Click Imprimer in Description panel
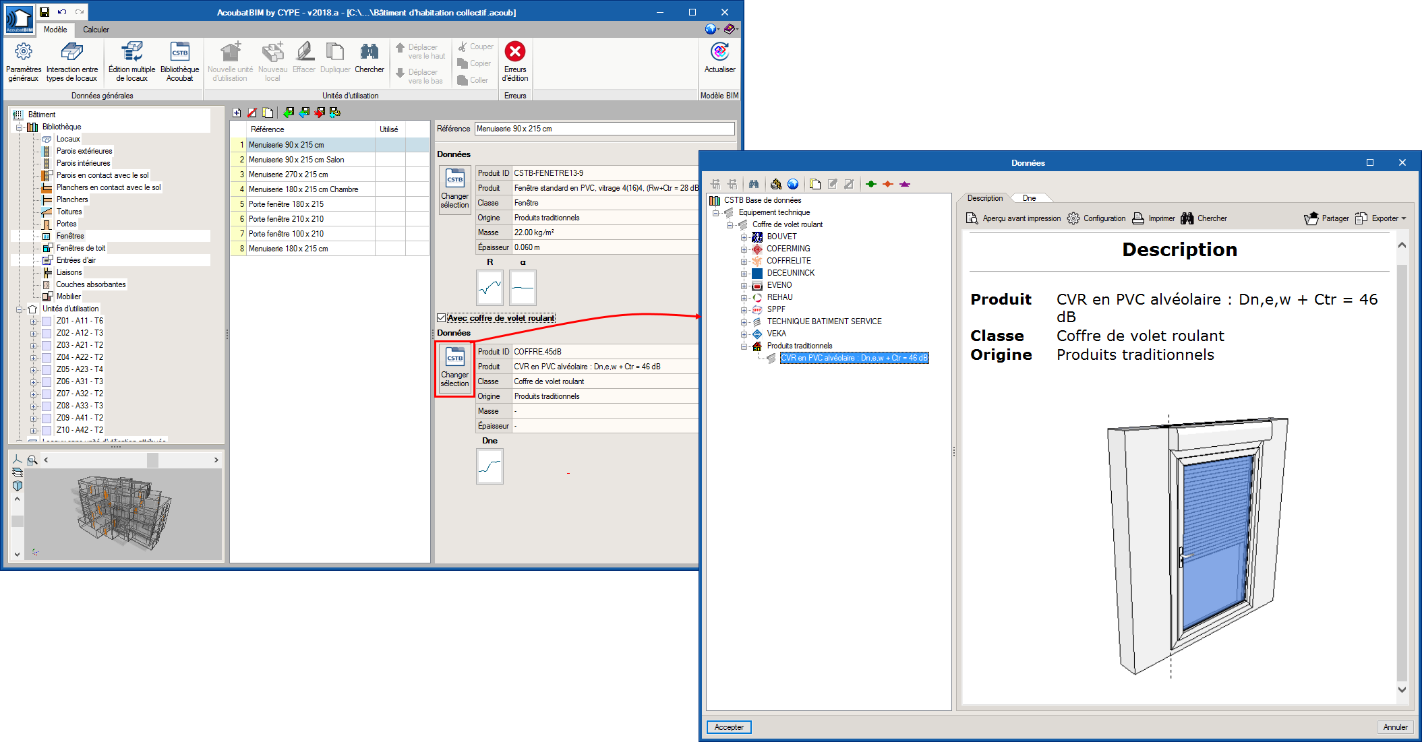The image size is (1422, 742). (1153, 218)
